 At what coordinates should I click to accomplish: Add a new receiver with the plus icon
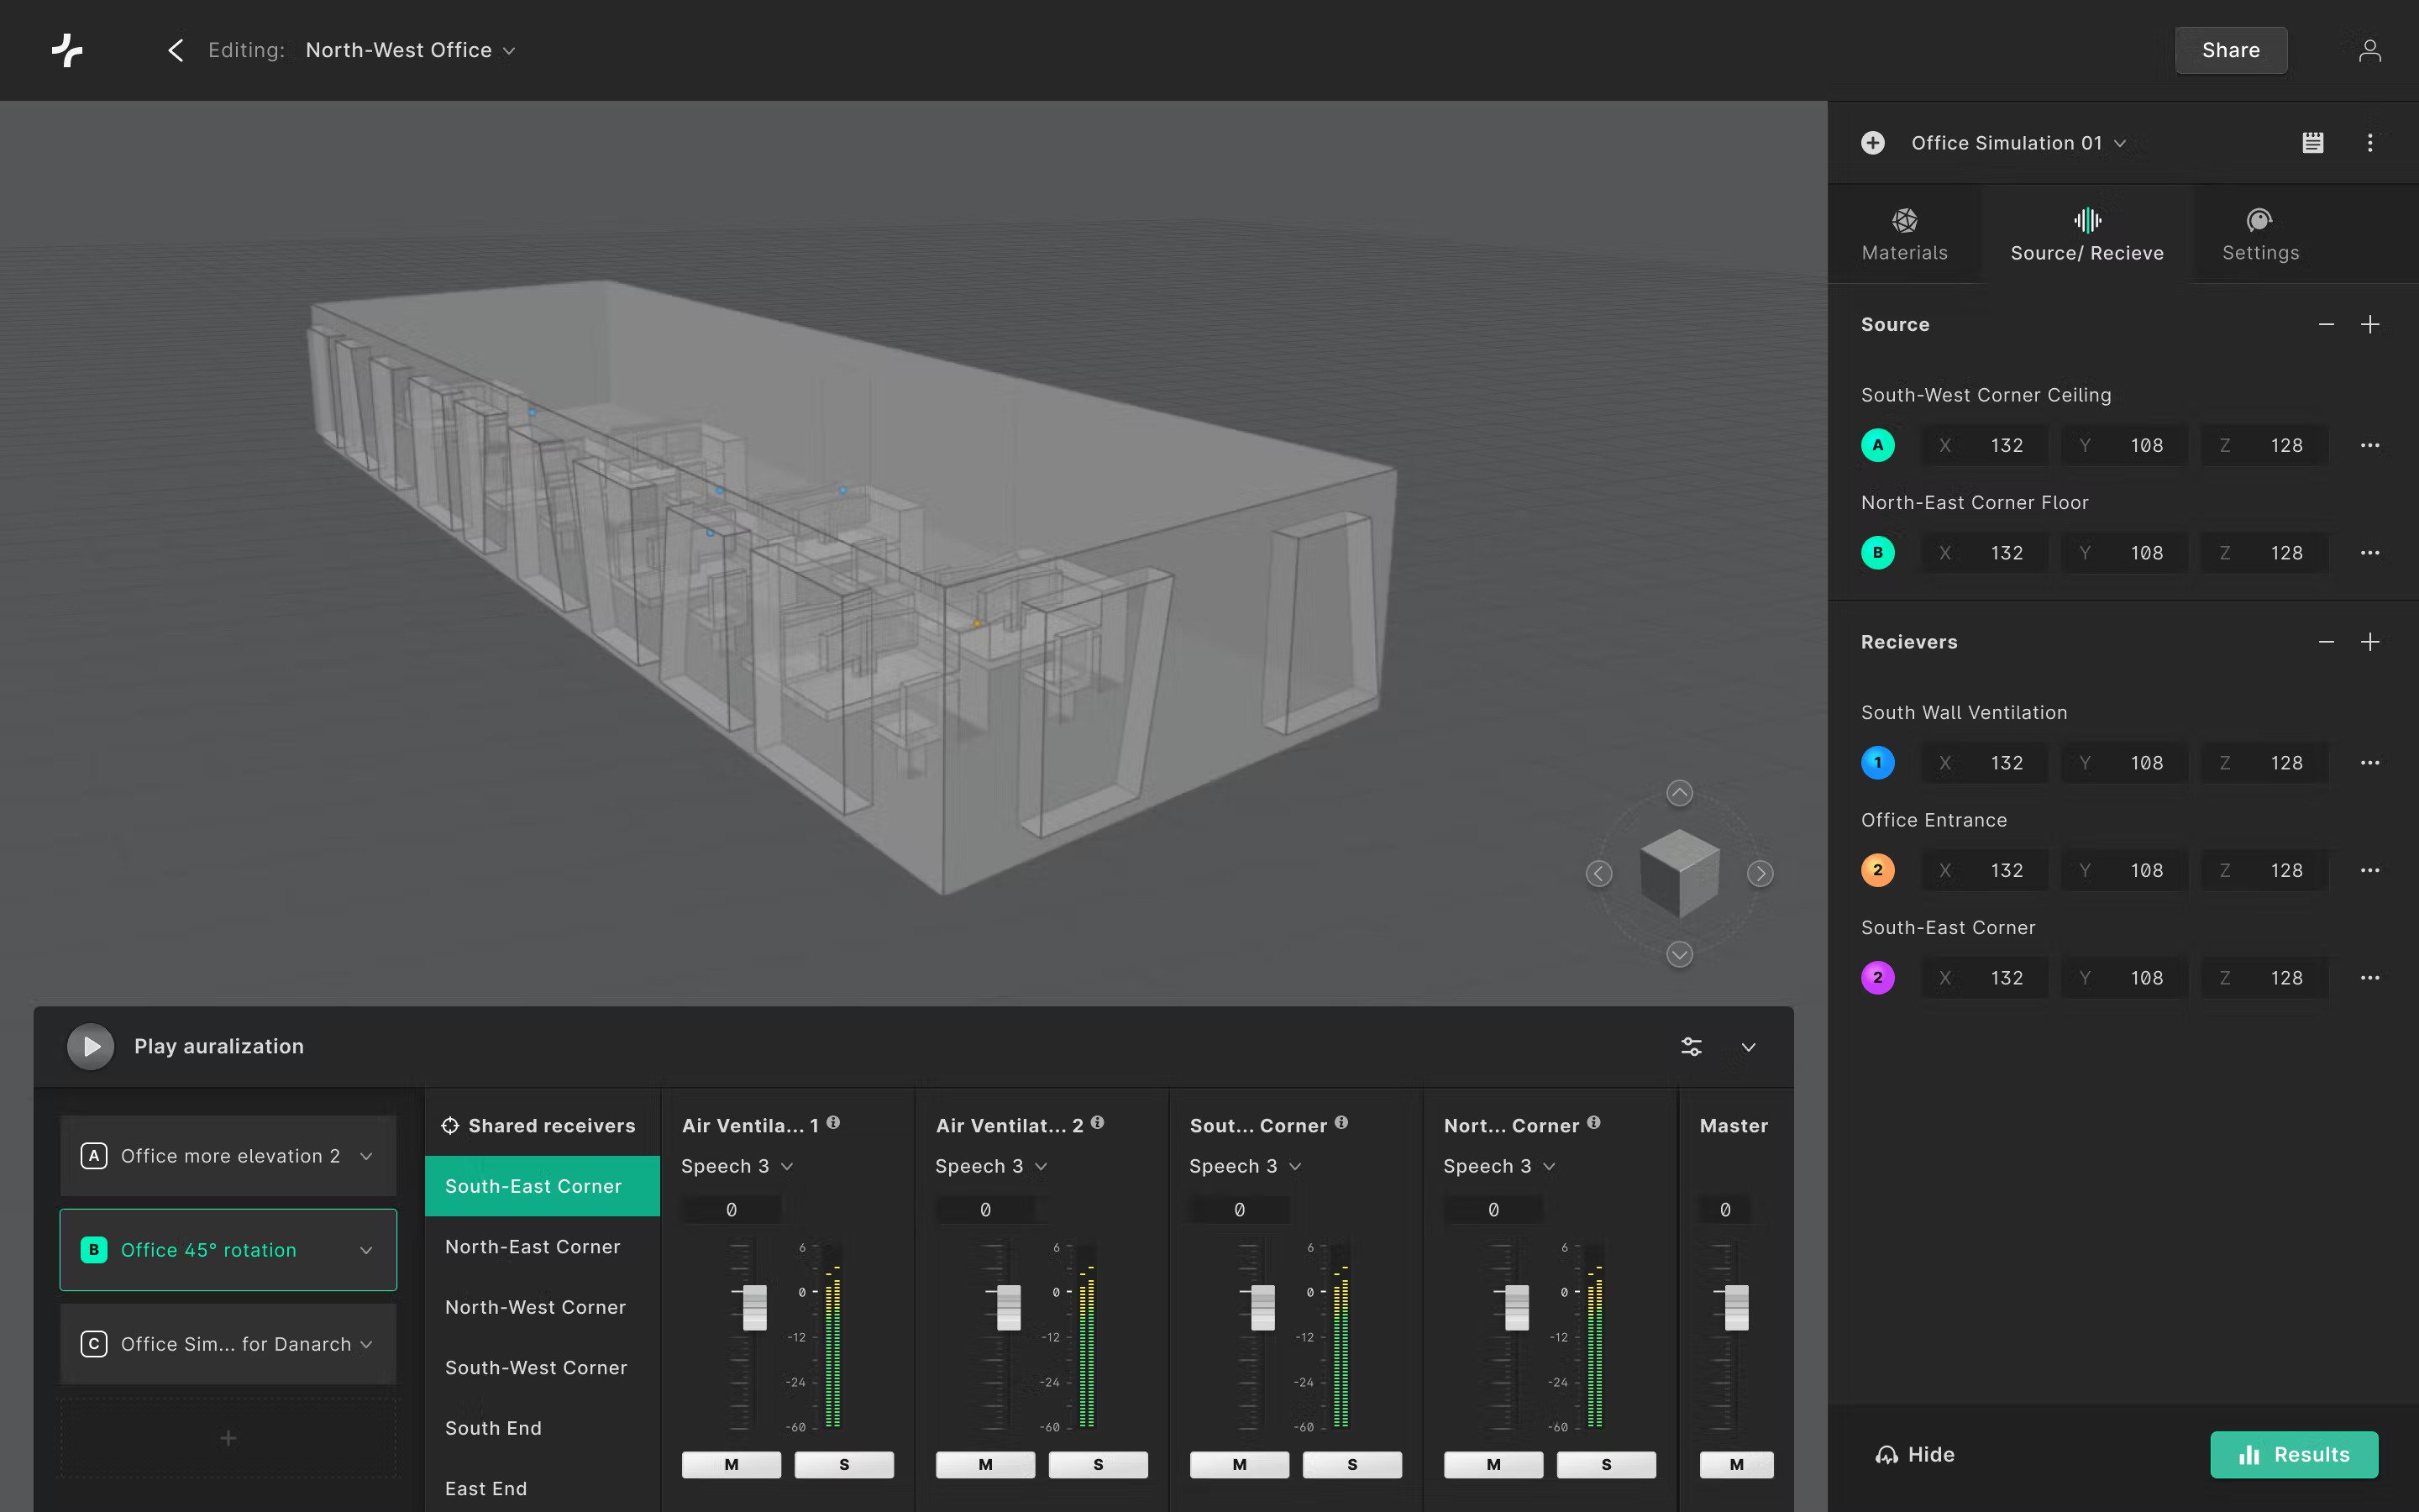(x=2372, y=641)
